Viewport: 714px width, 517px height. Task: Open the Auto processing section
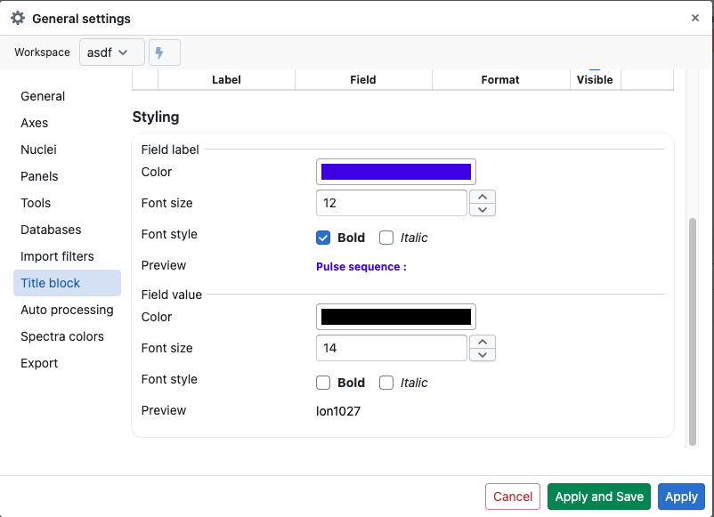67,310
